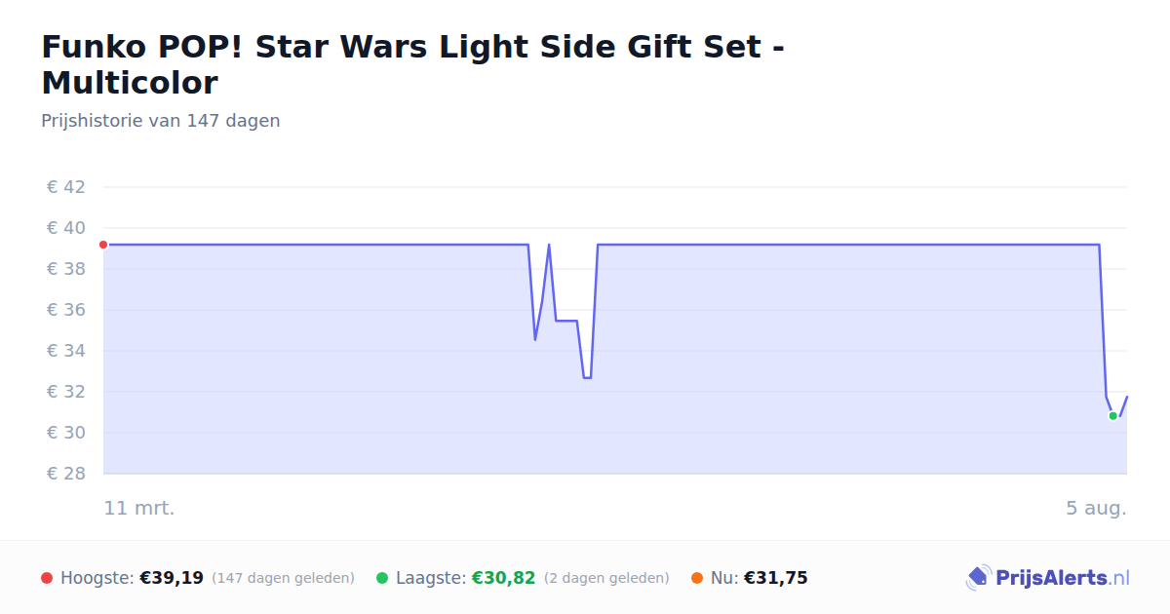Click the Prijshistorie van 147 dagen subtitle
This screenshot has width=1170, height=614.
click(161, 121)
